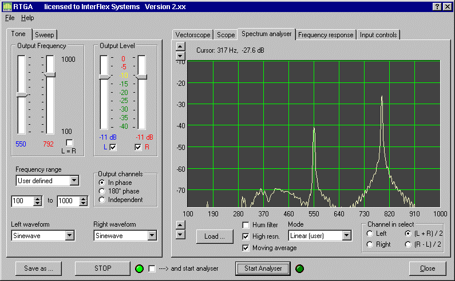Screen dimensions: 455x281
Task: Decrease the lower frequency 100 spinner
Action: [x=38, y=203]
